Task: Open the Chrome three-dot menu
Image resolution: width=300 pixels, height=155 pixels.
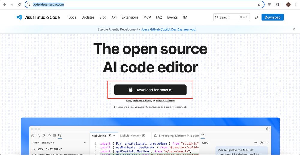Action: 295,4
